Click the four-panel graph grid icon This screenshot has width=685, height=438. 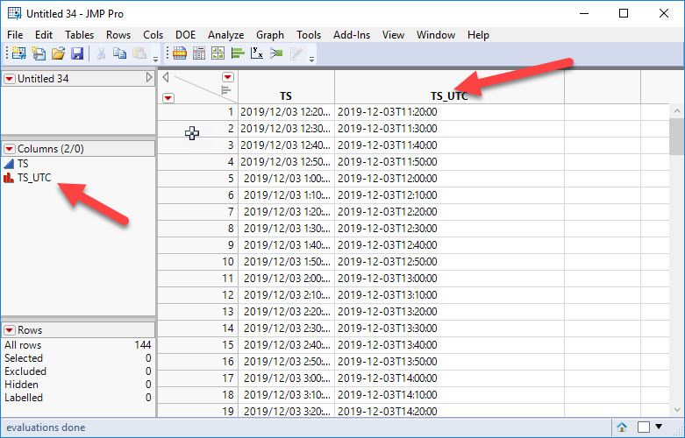[x=218, y=53]
